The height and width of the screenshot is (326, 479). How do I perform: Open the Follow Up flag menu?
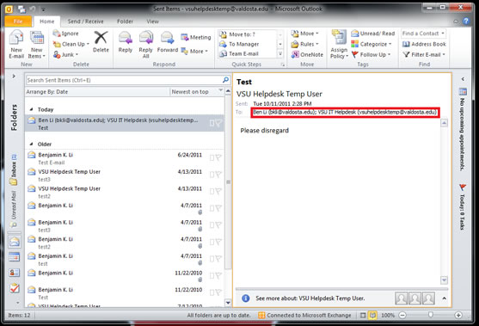coord(371,55)
